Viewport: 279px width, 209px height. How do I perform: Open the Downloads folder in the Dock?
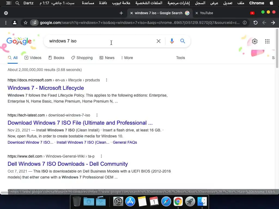[x=89, y=202]
